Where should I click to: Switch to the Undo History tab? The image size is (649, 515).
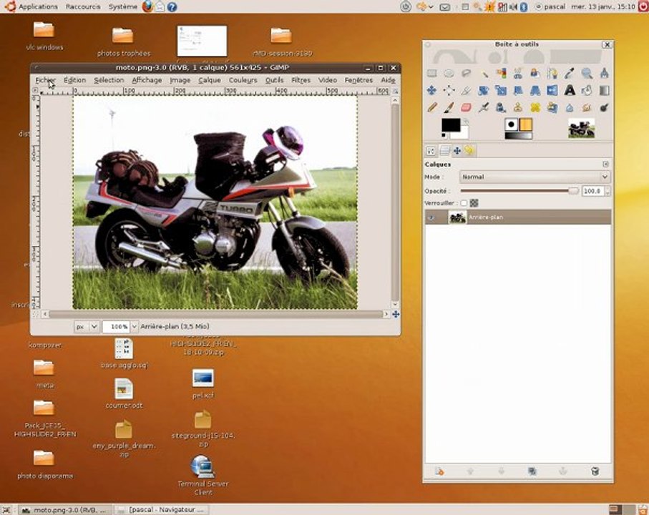pos(469,151)
